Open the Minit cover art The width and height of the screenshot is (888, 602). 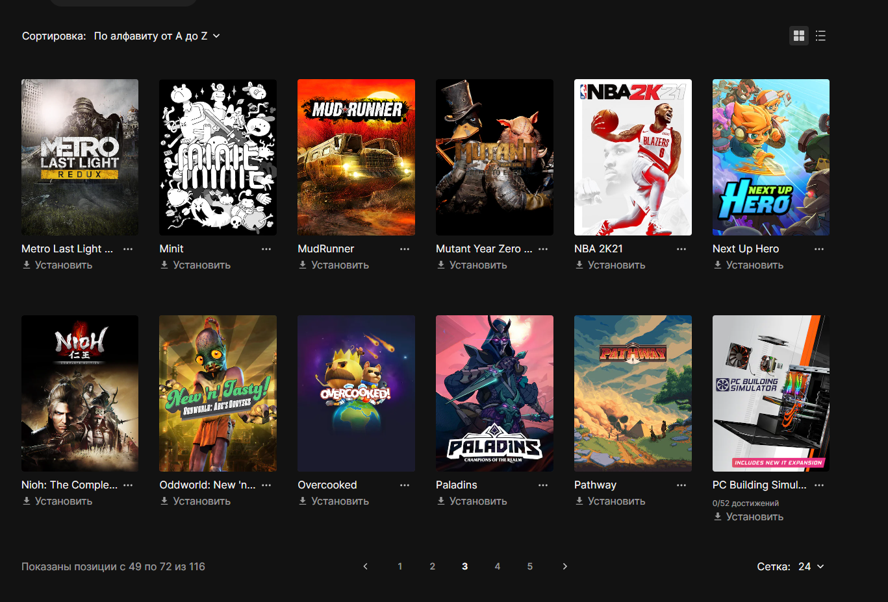[x=218, y=157]
